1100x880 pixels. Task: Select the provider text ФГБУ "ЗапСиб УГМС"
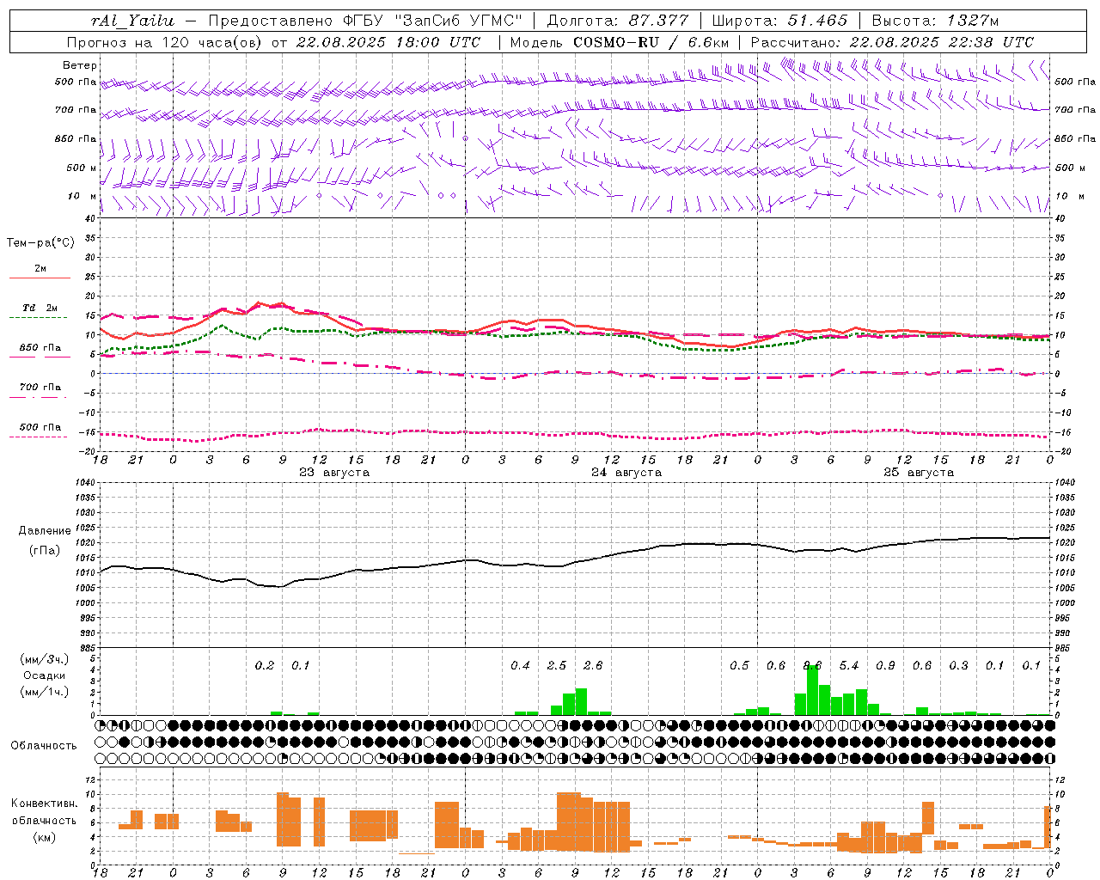pos(432,21)
